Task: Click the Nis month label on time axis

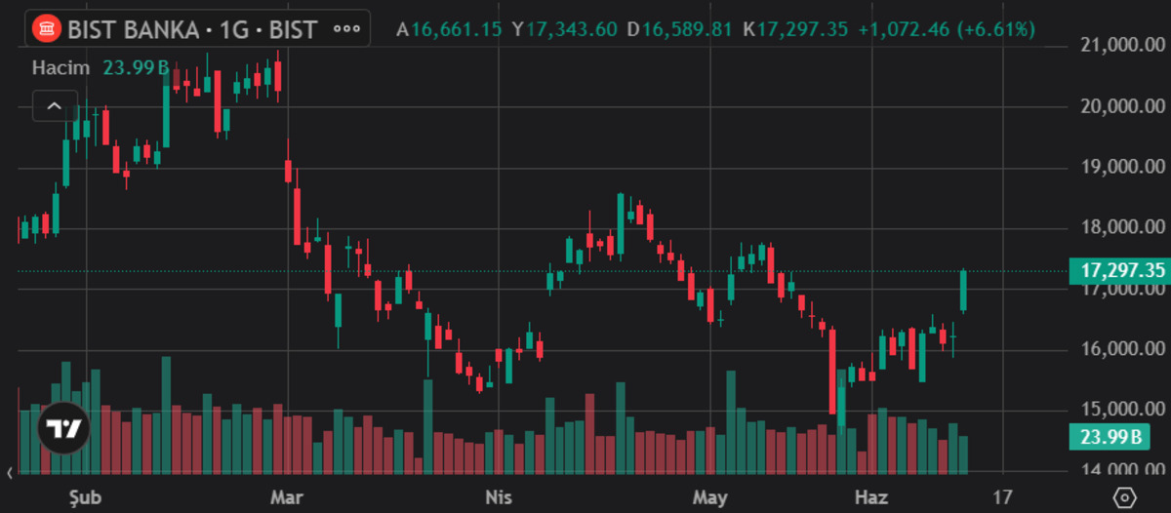Action: (498, 497)
